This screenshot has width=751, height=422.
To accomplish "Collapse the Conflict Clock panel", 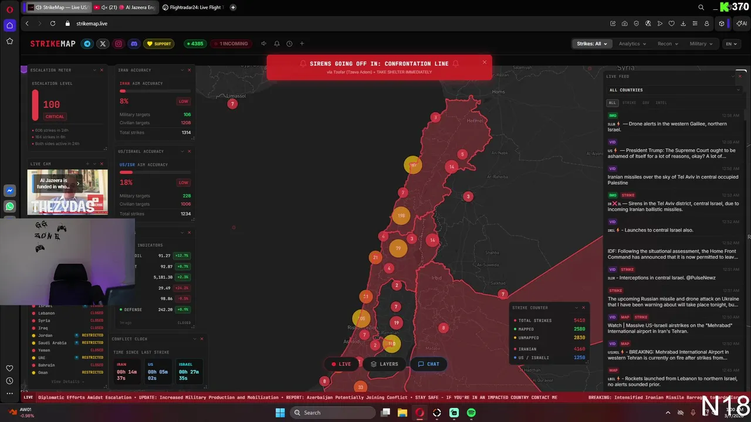I will (x=194, y=339).
